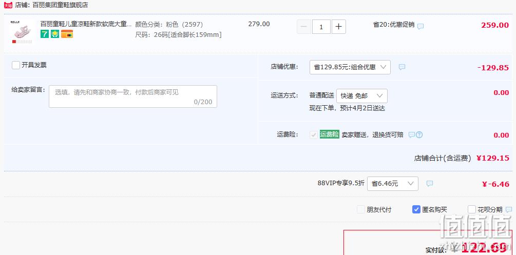Open the product title link 百丽童鞋儿童凉鞋
The image size is (516, 255).
(x=86, y=24)
